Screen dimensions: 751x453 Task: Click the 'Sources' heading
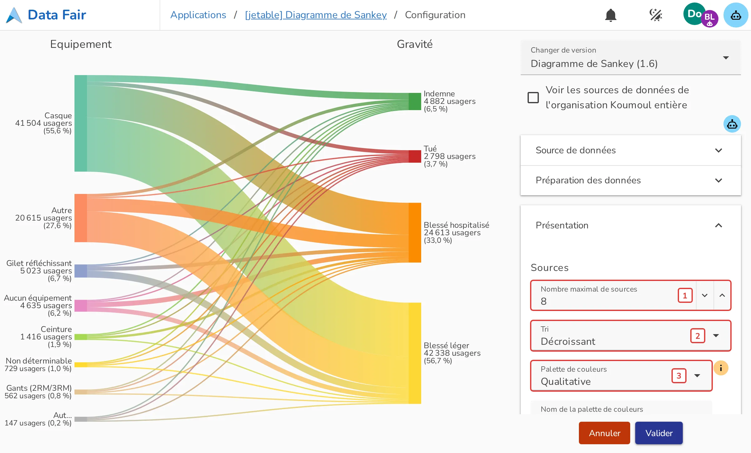549,267
